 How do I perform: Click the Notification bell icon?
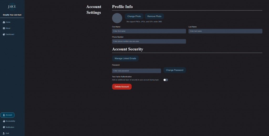pyautogui.click(x=4, y=127)
